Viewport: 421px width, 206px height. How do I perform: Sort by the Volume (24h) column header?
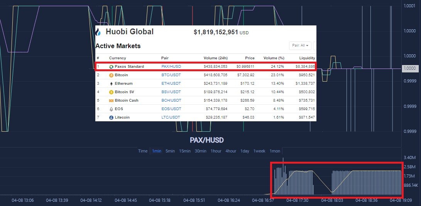click(216, 58)
